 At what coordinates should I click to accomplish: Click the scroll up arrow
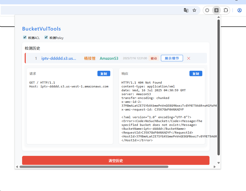click(x=218, y=17)
